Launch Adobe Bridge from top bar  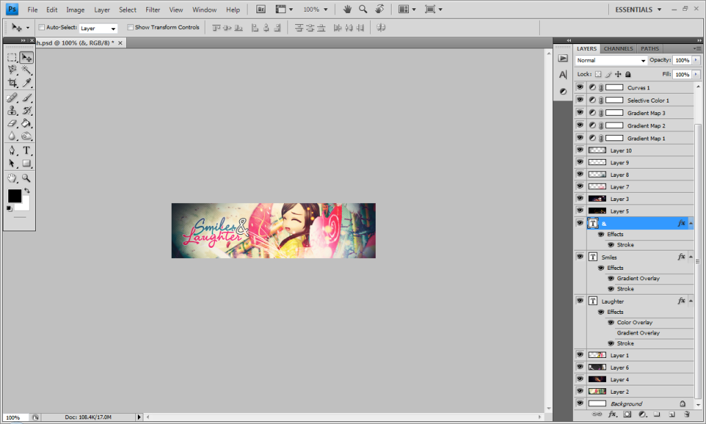click(261, 10)
